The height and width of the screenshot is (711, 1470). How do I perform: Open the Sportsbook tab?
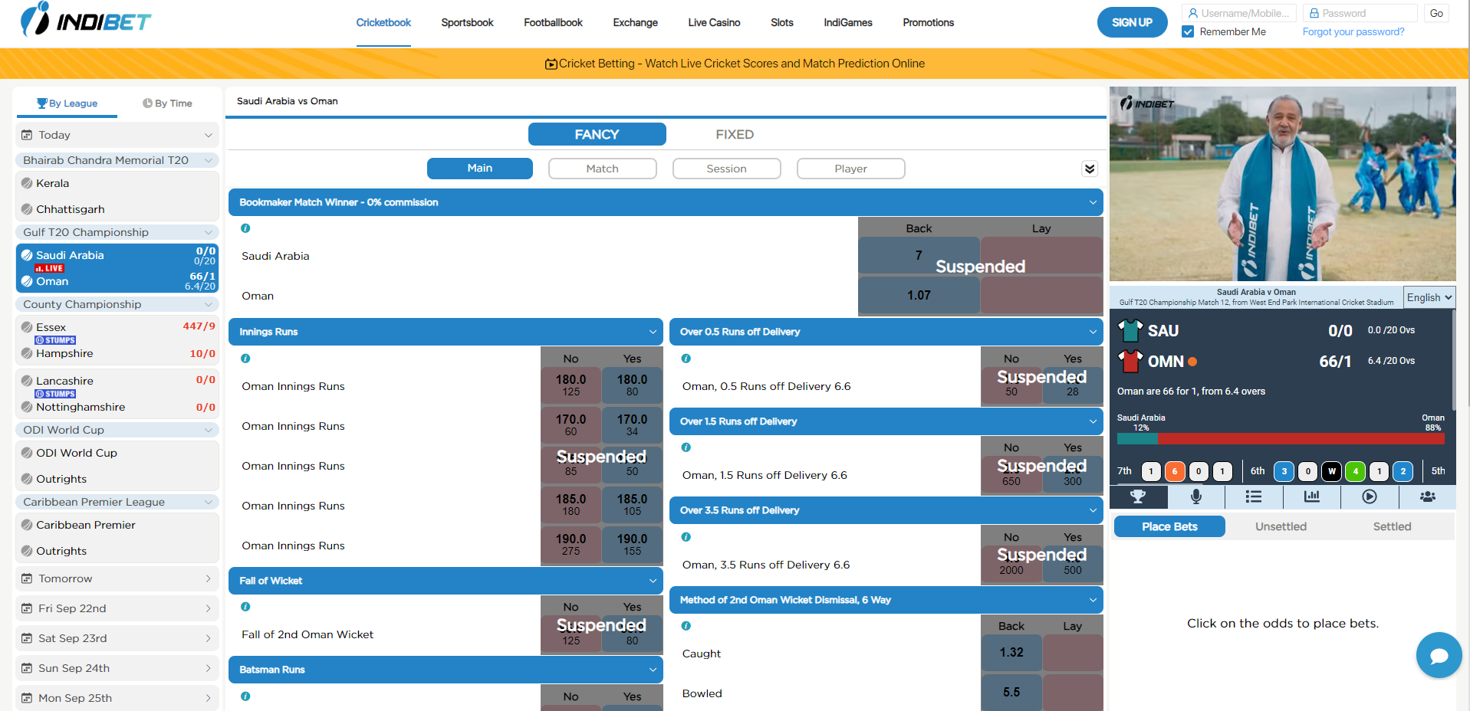click(467, 23)
